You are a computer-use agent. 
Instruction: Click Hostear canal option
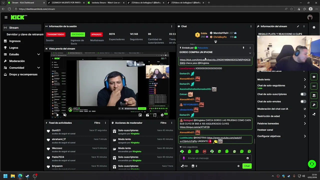point(265,130)
